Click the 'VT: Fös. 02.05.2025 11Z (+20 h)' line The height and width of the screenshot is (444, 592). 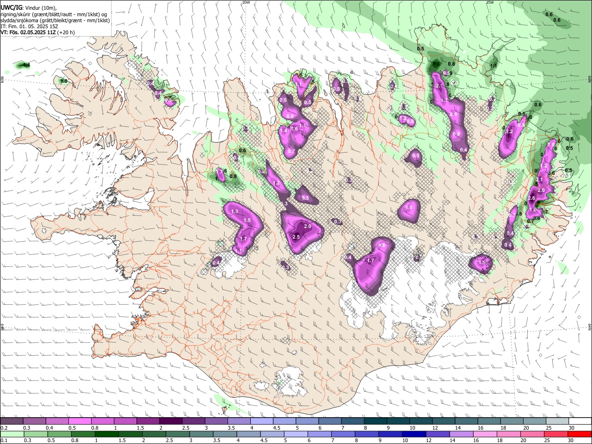[38, 32]
